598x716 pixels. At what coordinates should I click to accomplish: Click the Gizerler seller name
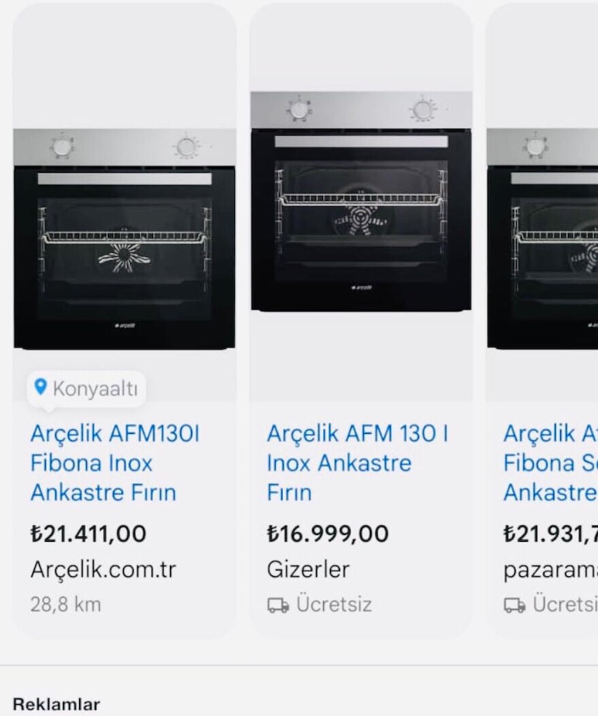308,569
